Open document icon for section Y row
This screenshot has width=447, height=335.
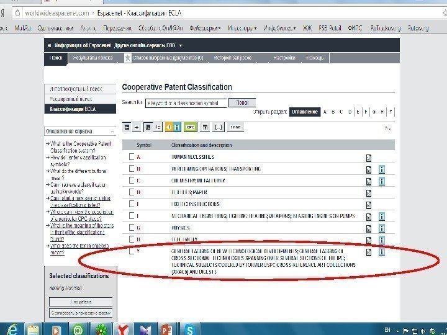[x=369, y=252]
